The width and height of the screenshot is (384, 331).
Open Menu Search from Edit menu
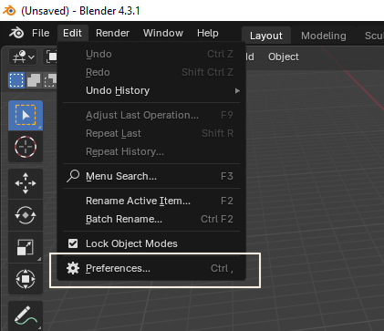click(151, 176)
